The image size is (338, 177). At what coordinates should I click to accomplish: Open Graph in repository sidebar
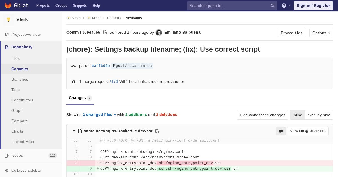click(17, 110)
